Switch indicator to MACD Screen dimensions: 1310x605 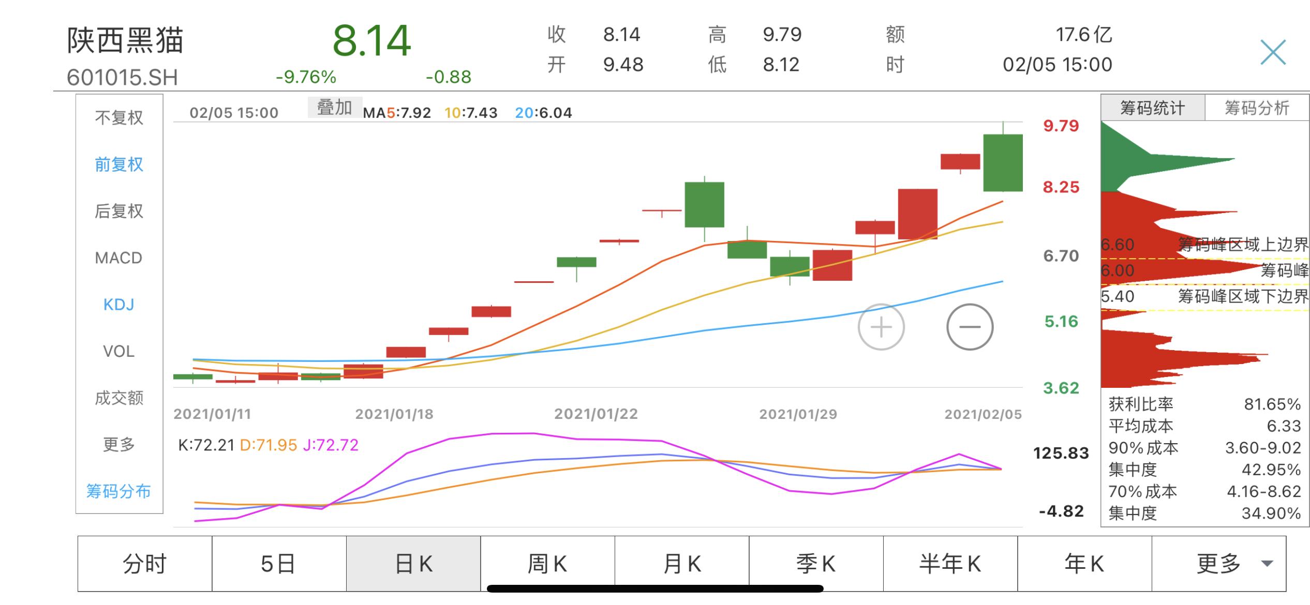pos(119,258)
